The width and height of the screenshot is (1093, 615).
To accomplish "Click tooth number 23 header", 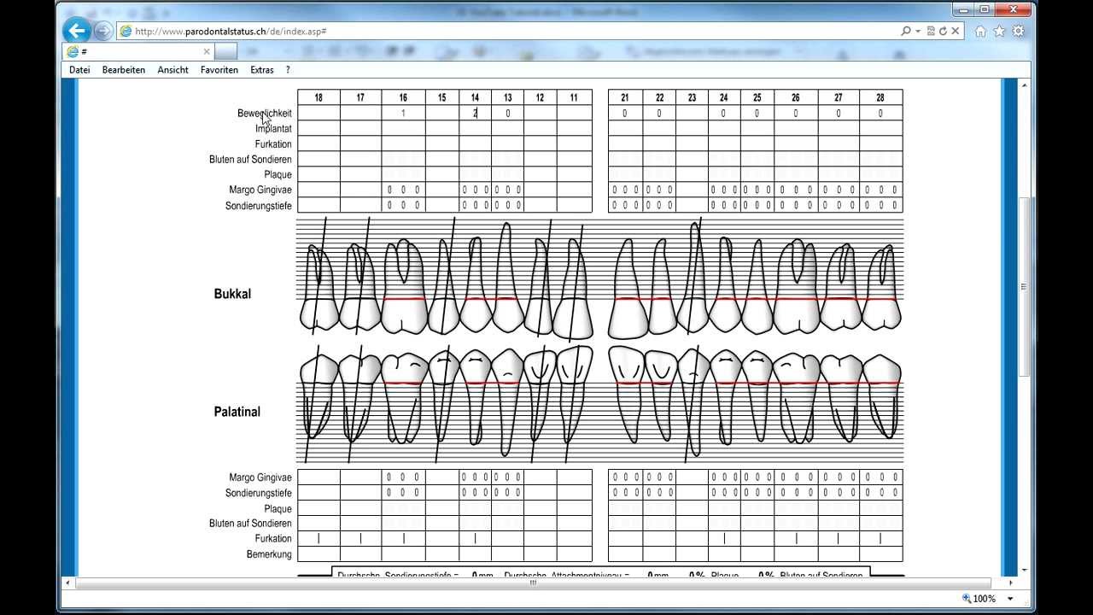I will tap(692, 97).
